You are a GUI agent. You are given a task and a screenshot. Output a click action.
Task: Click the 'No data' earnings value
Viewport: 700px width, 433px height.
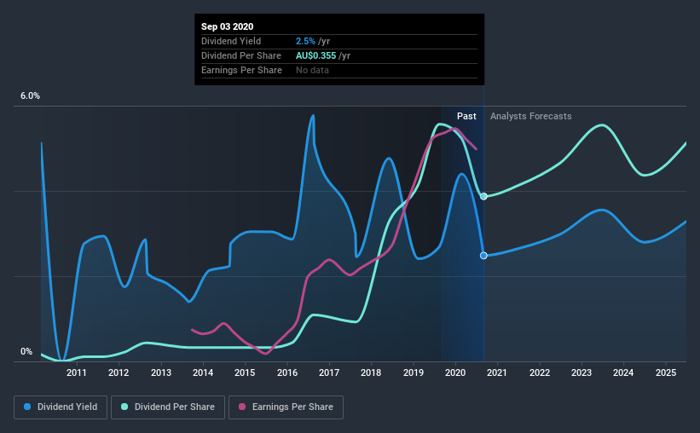point(313,70)
